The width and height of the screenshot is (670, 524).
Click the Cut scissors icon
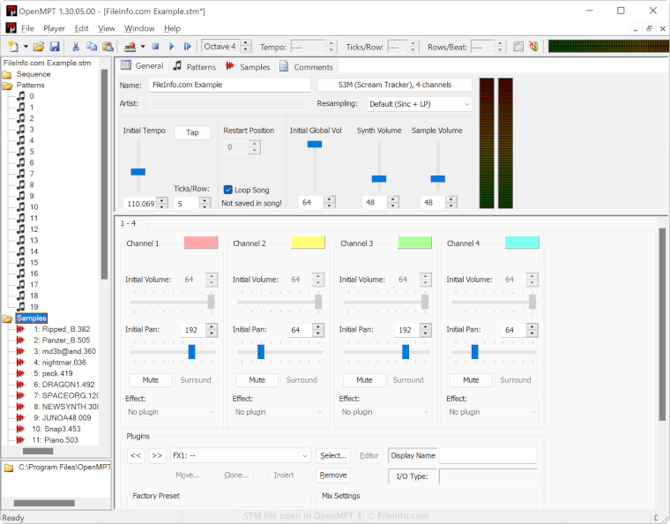click(76, 46)
